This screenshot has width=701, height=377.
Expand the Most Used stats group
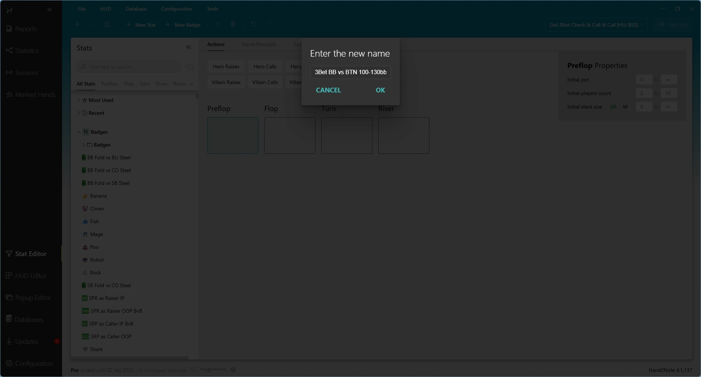point(78,100)
